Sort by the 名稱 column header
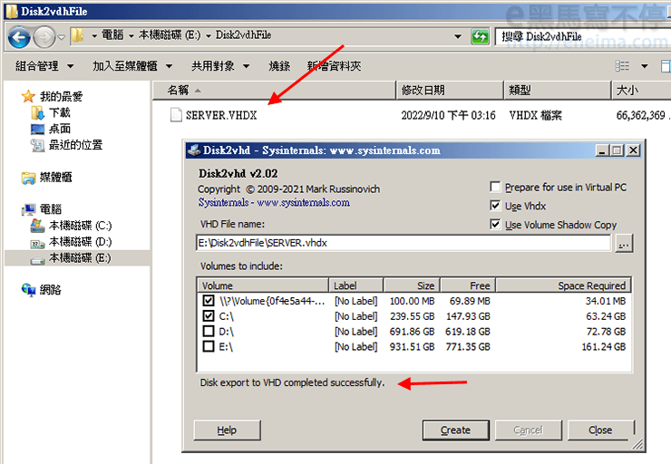The image size is (671, 464). click(x=275, y=91)
